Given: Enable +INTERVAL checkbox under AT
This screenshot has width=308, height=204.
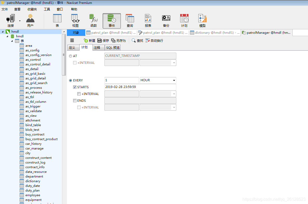Looking at the screenshot, I should pos(75,63).
